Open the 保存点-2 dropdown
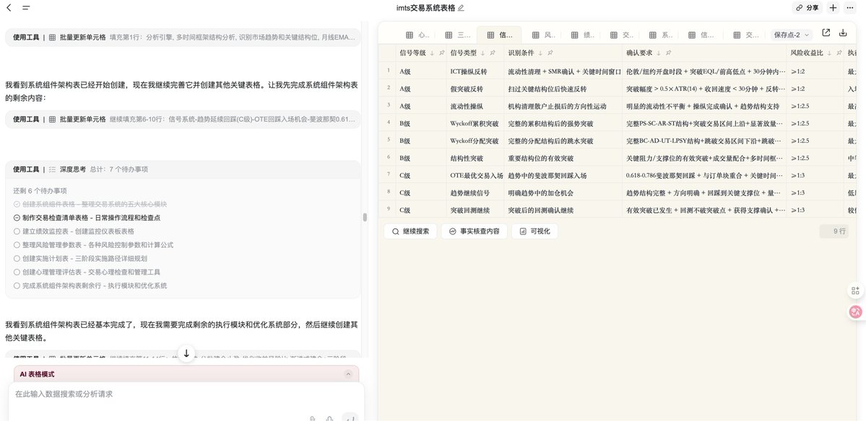 tap(792, 35)
